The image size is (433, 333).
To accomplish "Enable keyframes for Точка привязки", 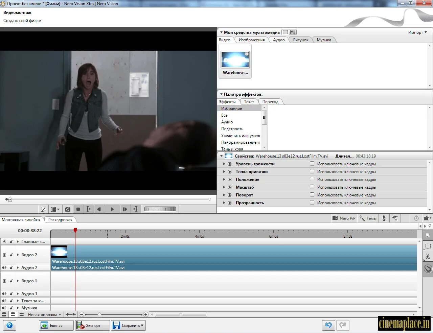I will pos(312,171).
